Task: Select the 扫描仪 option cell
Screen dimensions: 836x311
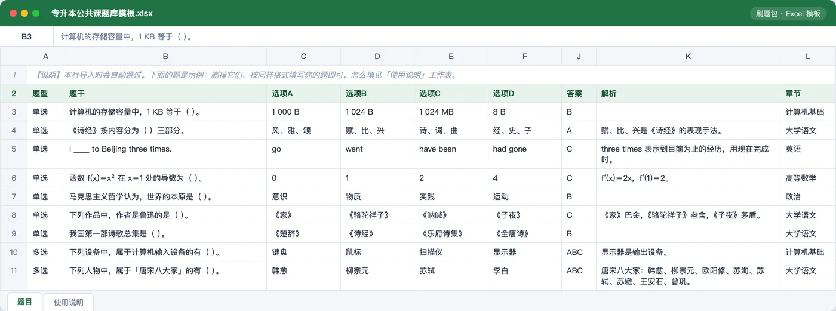Action: (451, 252)
